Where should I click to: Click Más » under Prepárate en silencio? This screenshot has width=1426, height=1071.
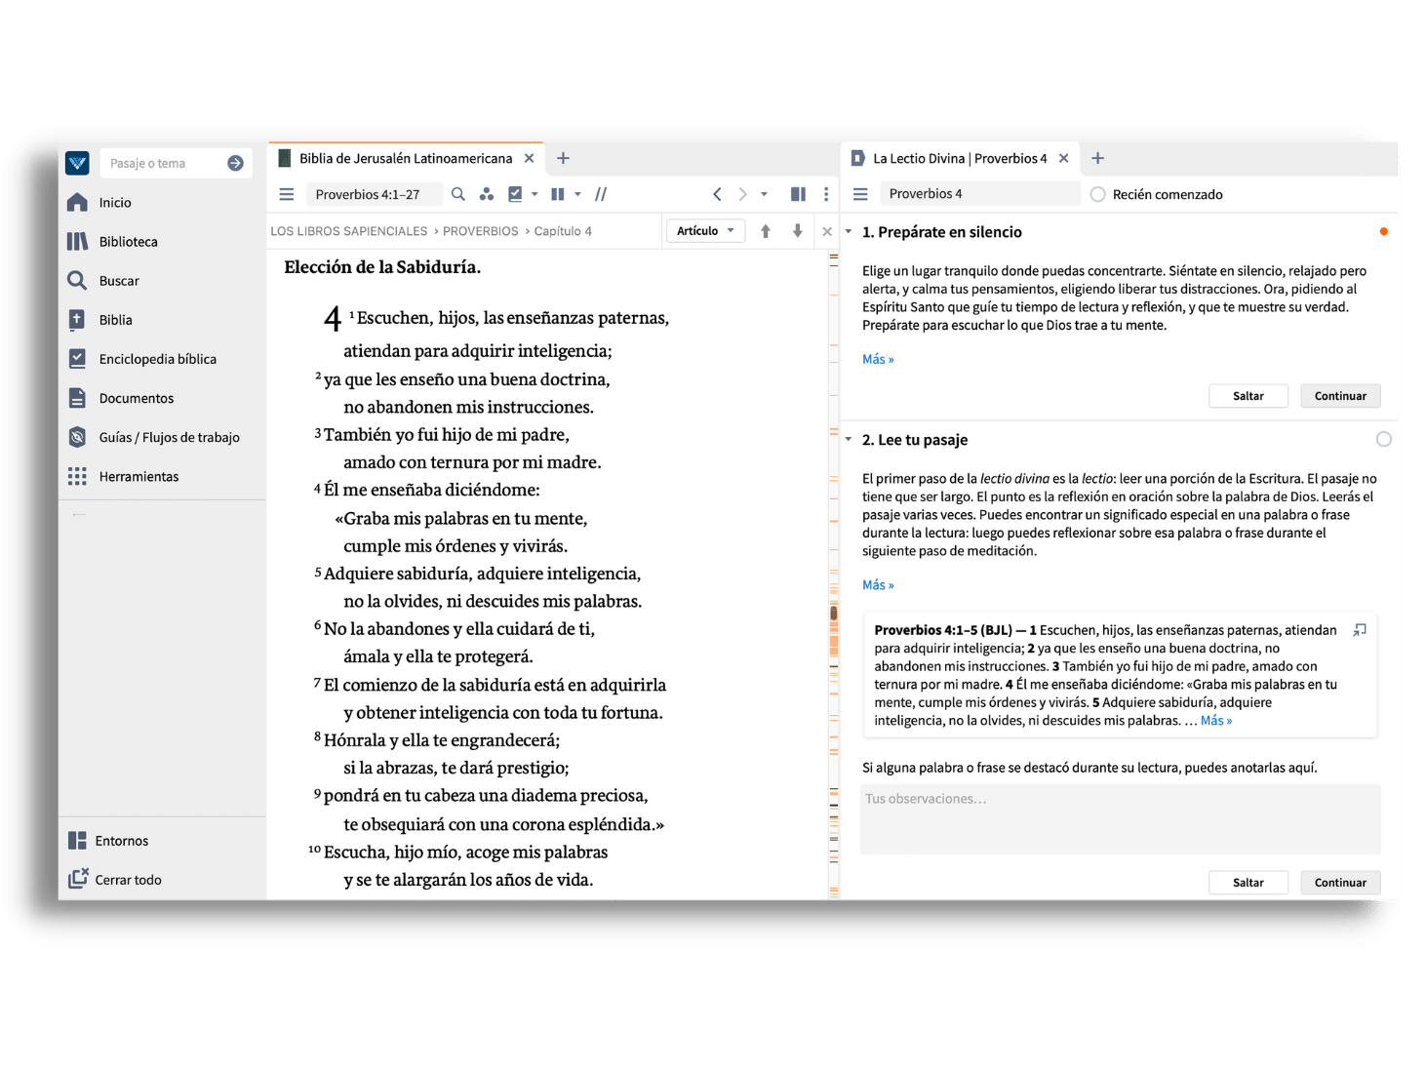[878, 359]
